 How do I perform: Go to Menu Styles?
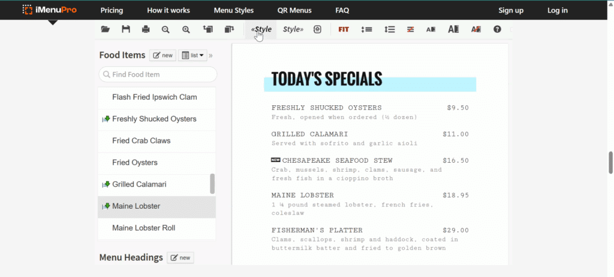[233, 11]
